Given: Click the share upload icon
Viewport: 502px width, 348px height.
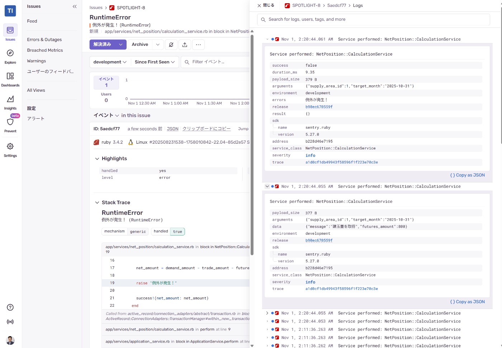Looking at the screenshot, I should click(185, 45).
